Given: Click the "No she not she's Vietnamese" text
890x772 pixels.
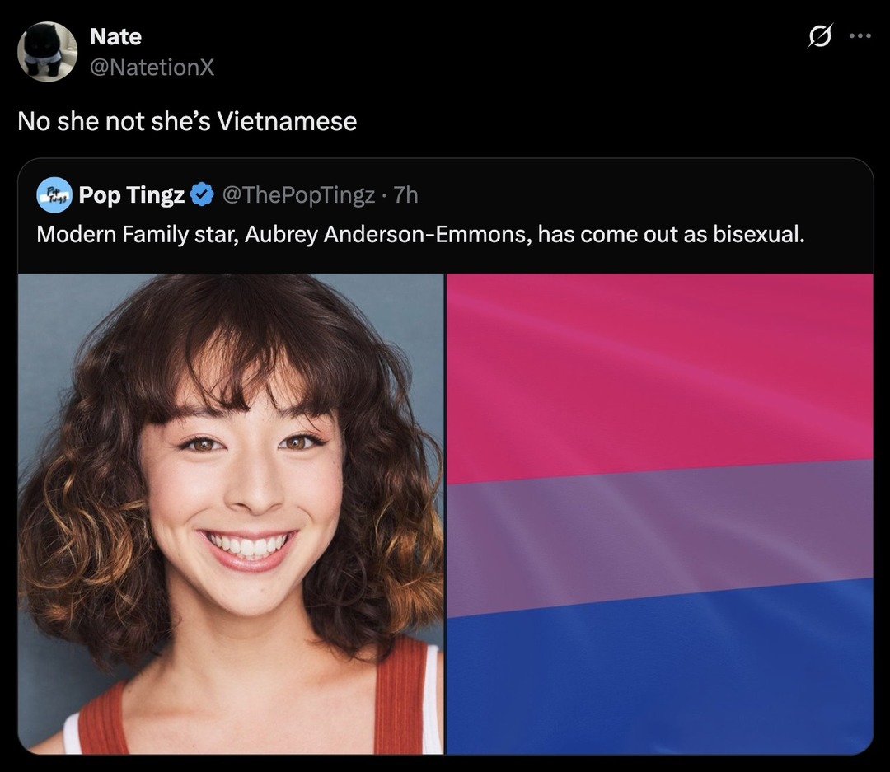Looking at the screenshot, I should (x=187, y=122).
